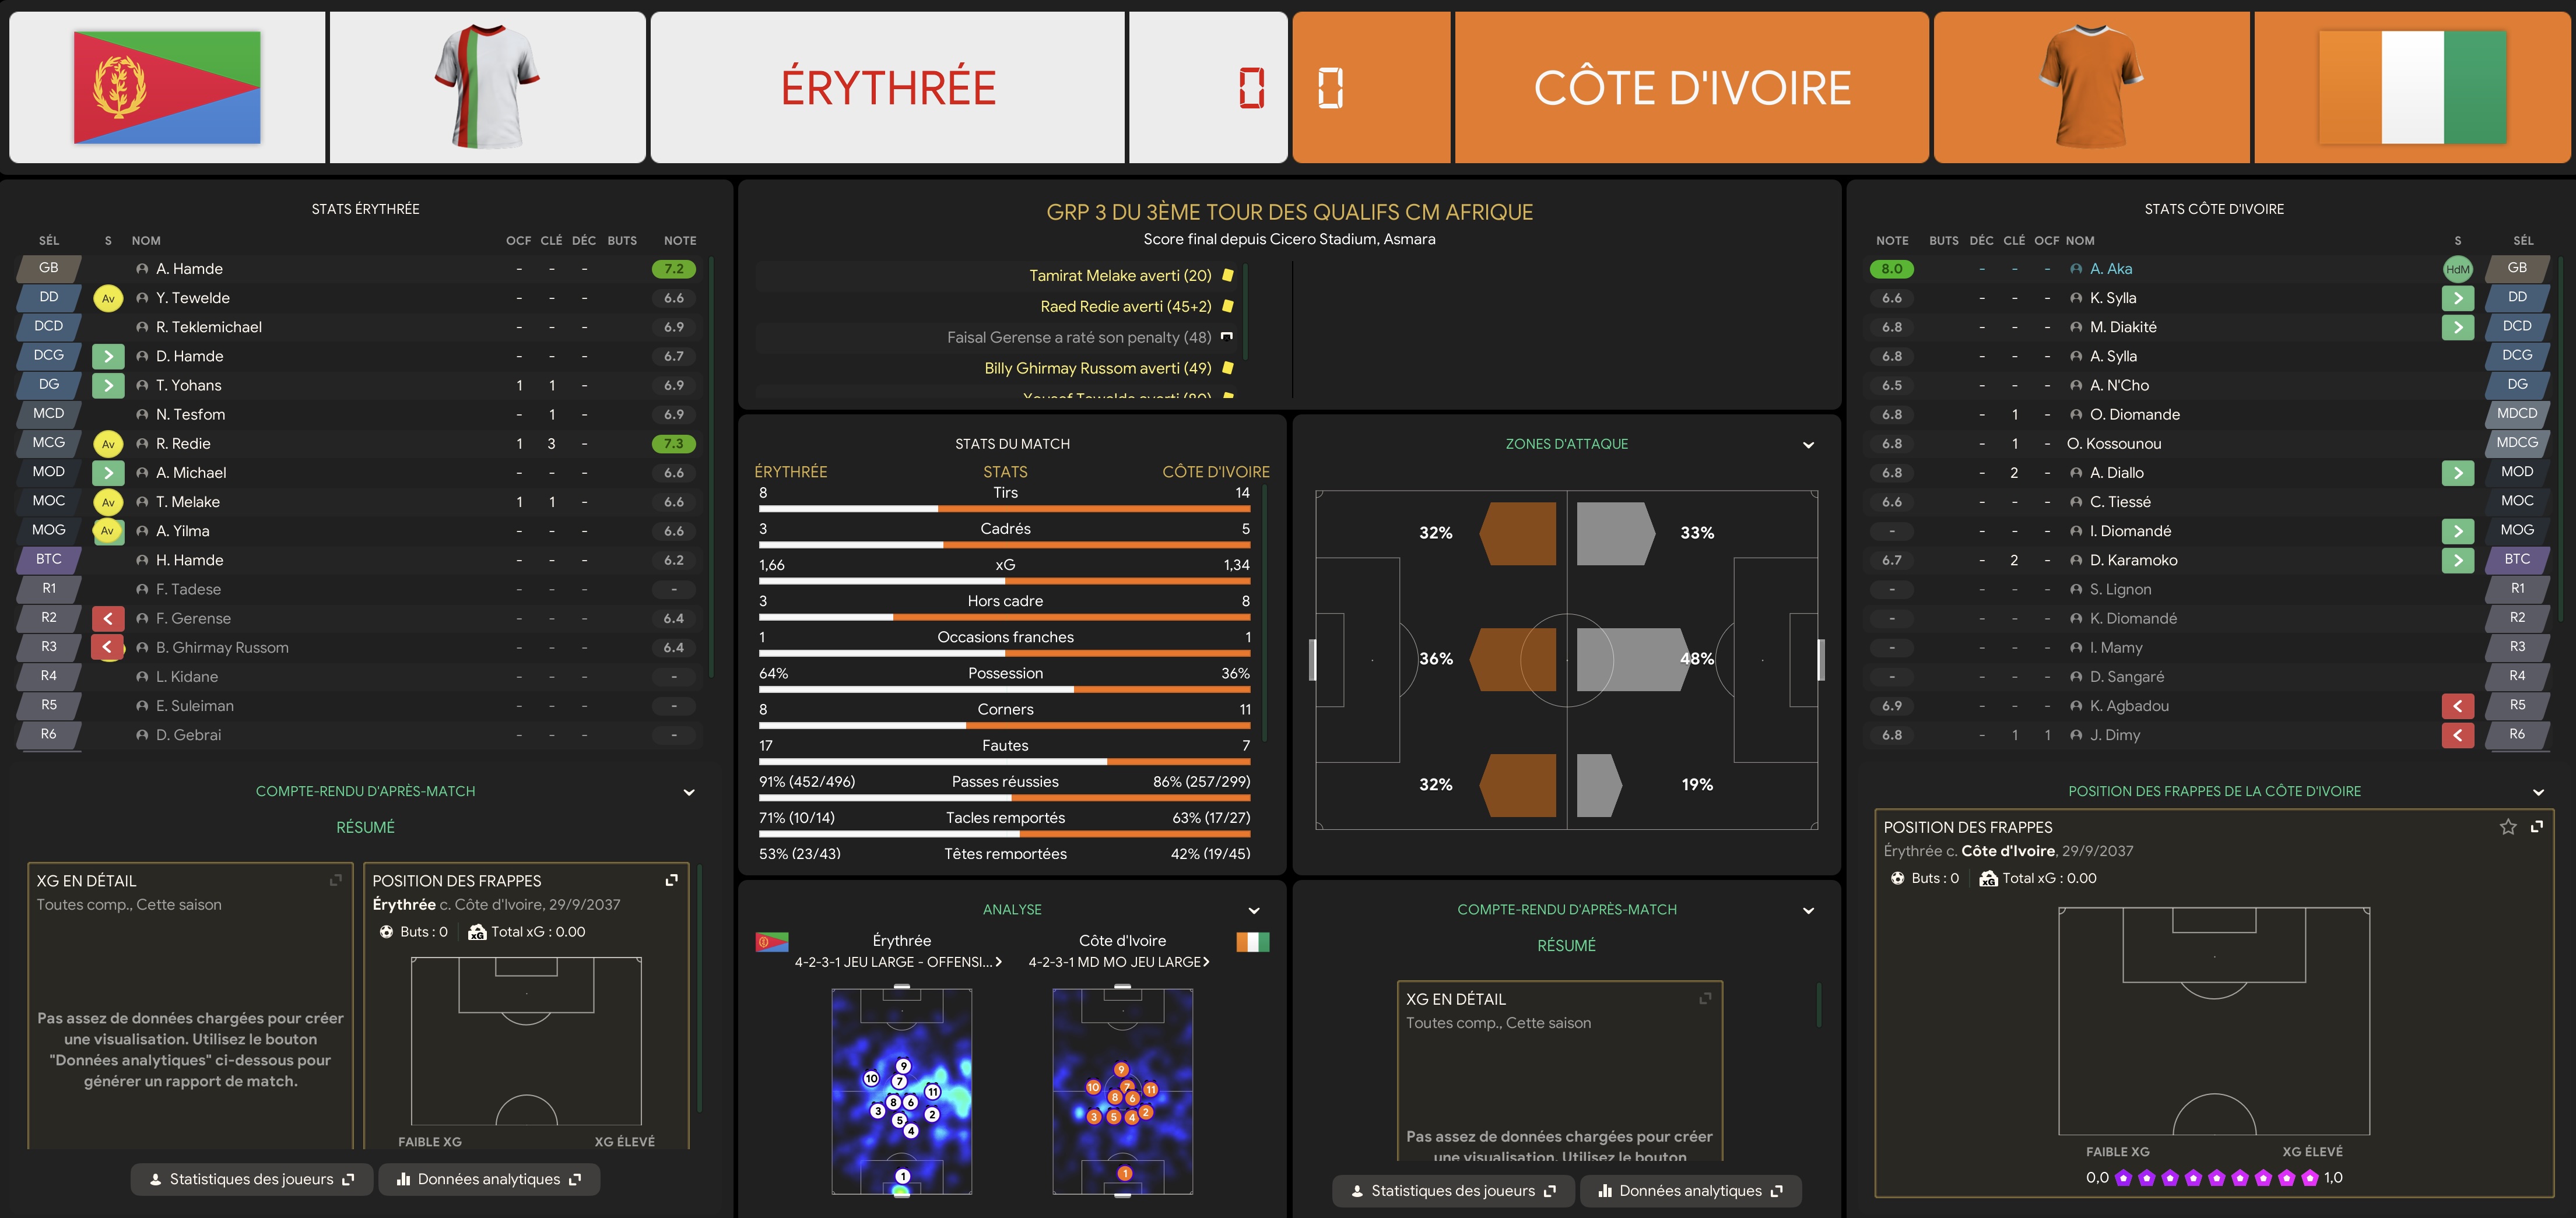The image size is (2576, 1218).
Task: Click Faisal Gerense missed penalty event
Action: [x=1079, y=338]
